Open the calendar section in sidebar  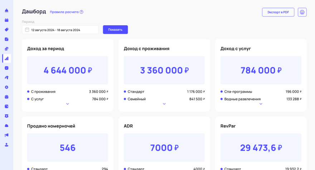click(6, 20)
